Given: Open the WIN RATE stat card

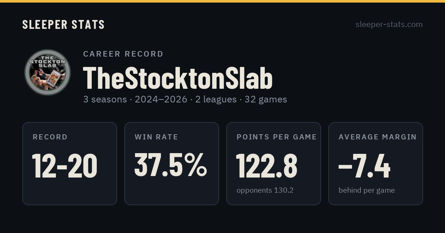Looking at the screenshot, I should pos(172,163).
